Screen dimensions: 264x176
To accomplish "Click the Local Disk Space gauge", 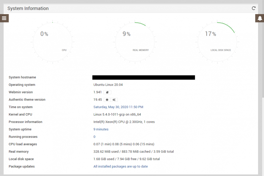I will click(x=217, y=42).
